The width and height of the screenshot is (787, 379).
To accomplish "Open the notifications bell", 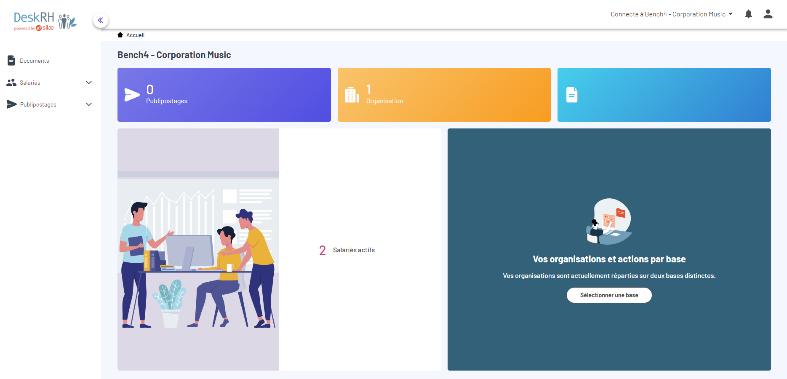I will coord(748,14).
